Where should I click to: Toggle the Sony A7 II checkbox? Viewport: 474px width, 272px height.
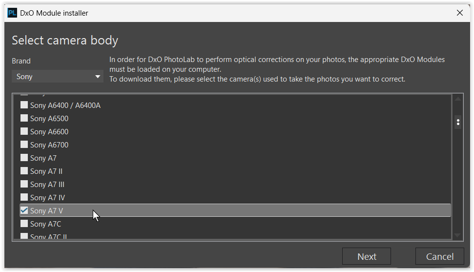(x=24, y=171)
